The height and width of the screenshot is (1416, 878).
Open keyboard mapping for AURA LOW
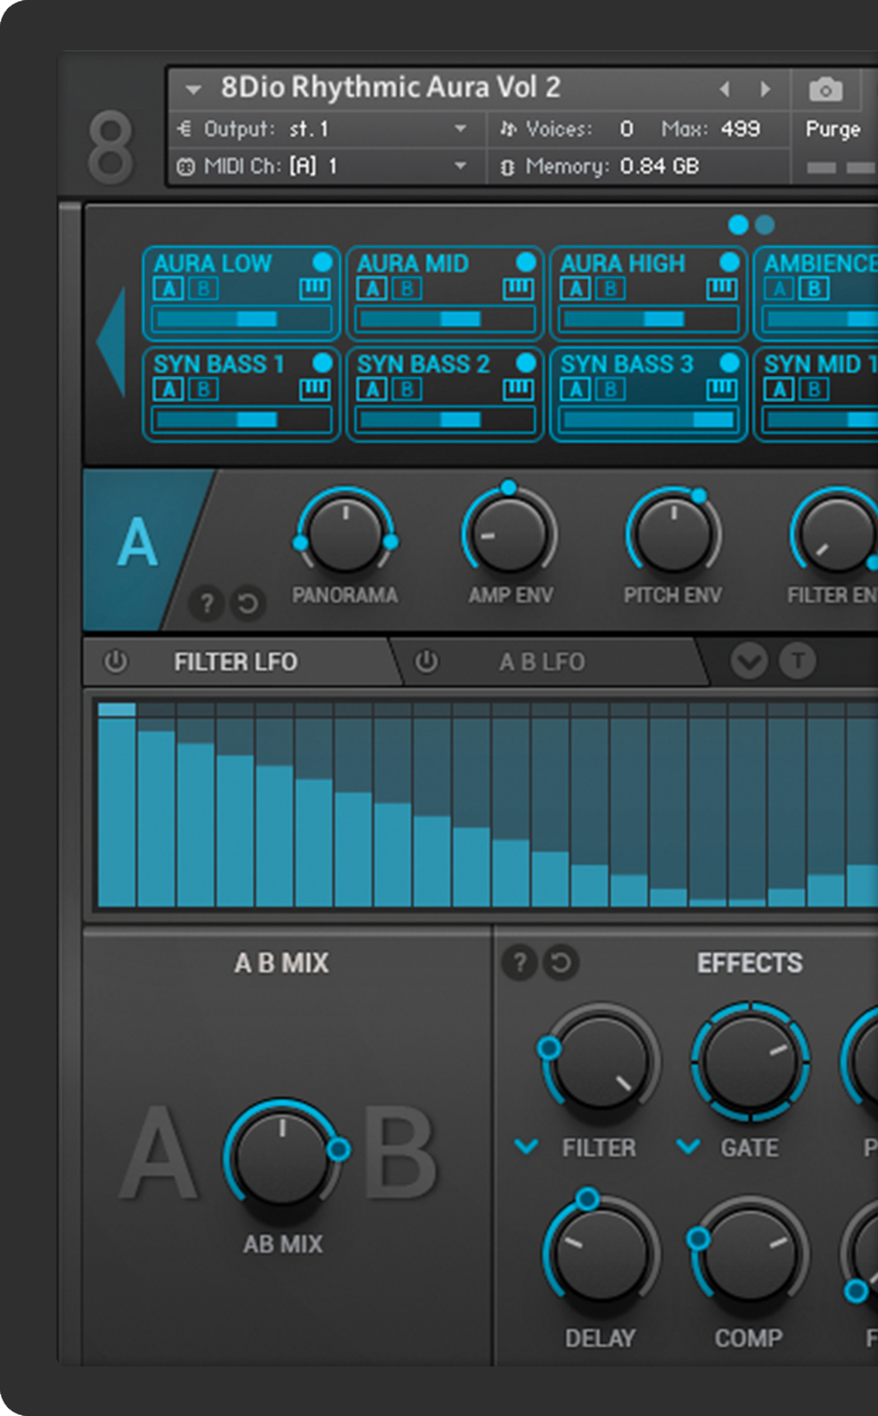[315, 289]
